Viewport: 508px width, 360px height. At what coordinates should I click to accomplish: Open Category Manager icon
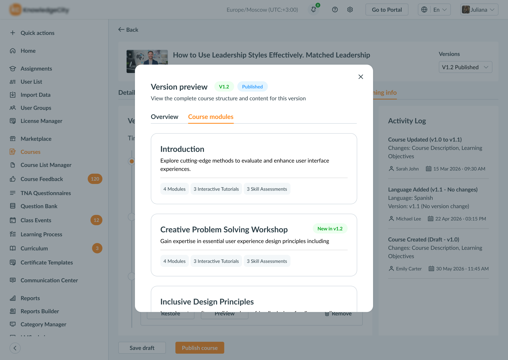point(12,324)
